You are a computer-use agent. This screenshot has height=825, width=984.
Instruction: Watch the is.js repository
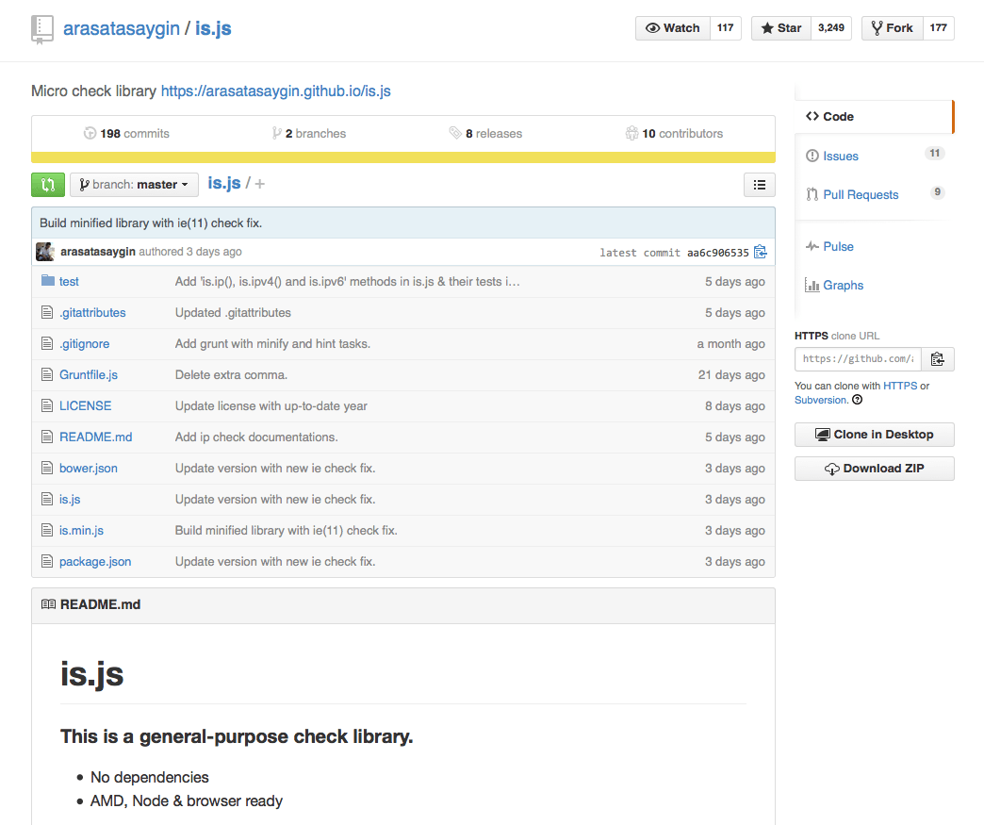tap(673, 28)
